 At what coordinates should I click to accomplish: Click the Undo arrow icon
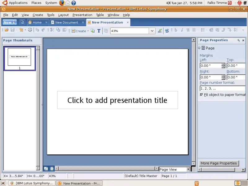point(37,30)
